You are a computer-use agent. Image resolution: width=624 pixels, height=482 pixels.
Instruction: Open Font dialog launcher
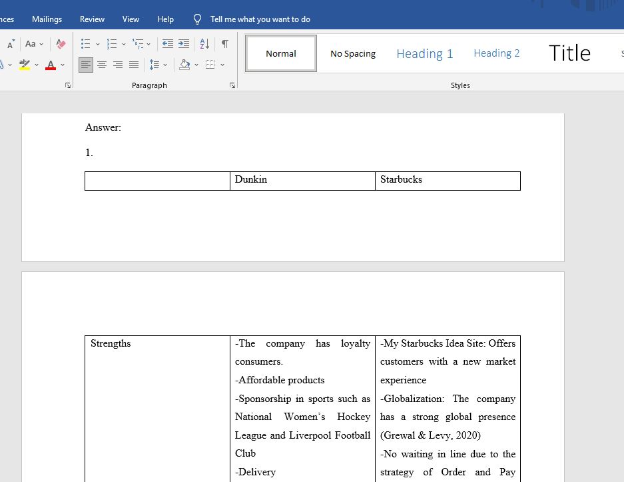(68, 85)
